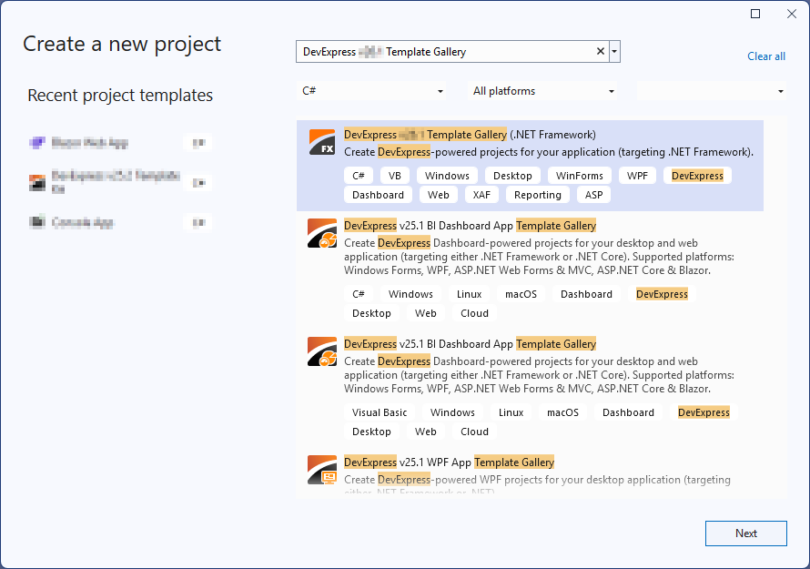Select the C# BI Dashboard App Template Gallery title
The width and height of the screenshot is (810, 569).
click(x=470, y=226)
